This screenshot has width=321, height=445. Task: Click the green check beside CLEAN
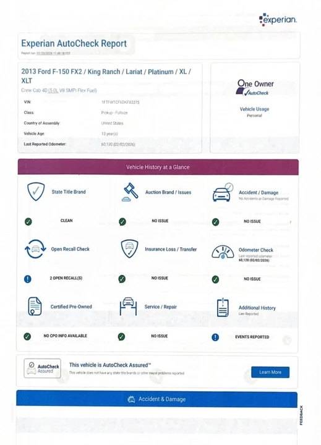pyautogui.click(x=28, y=221)
